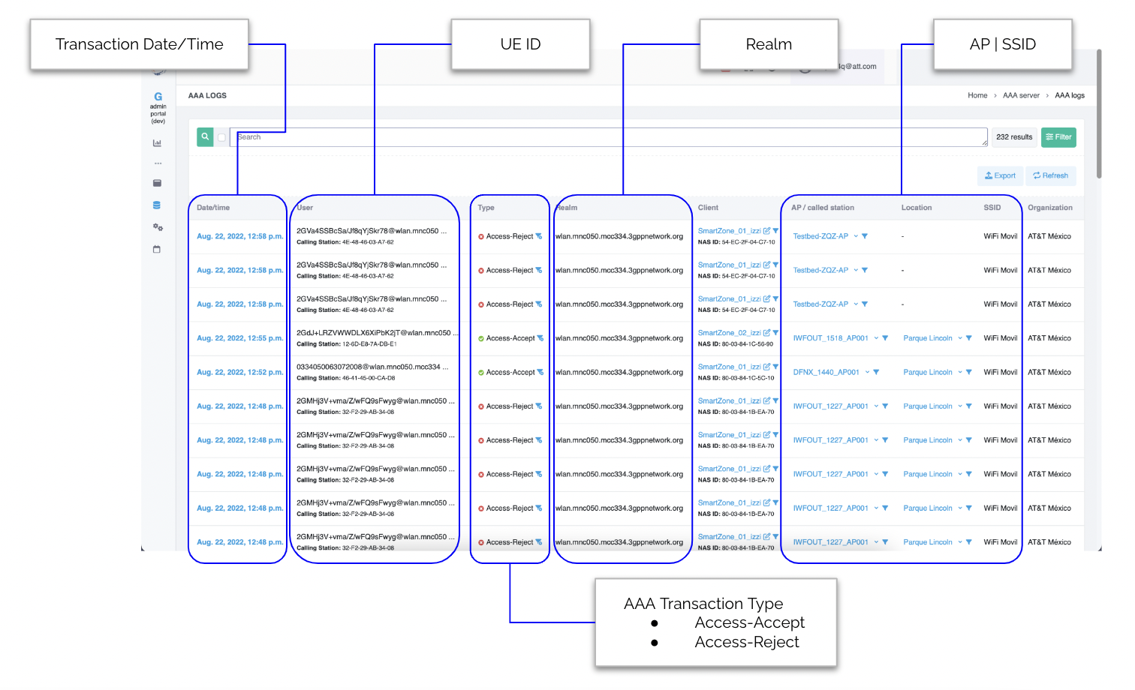Expand chevron next to first Parque Lincoln
The width and height of the screenshot is (1135, 690).
click(x=960, y=338)
